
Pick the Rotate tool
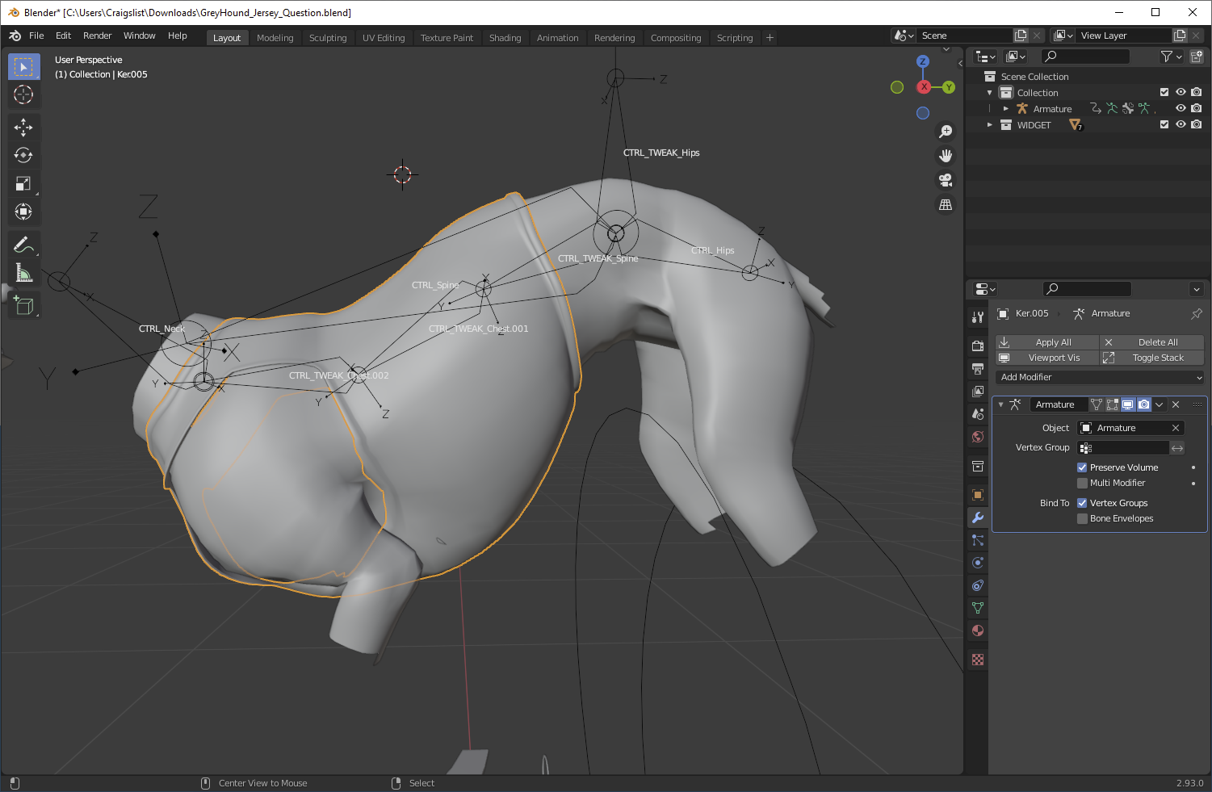click(23, 155)
